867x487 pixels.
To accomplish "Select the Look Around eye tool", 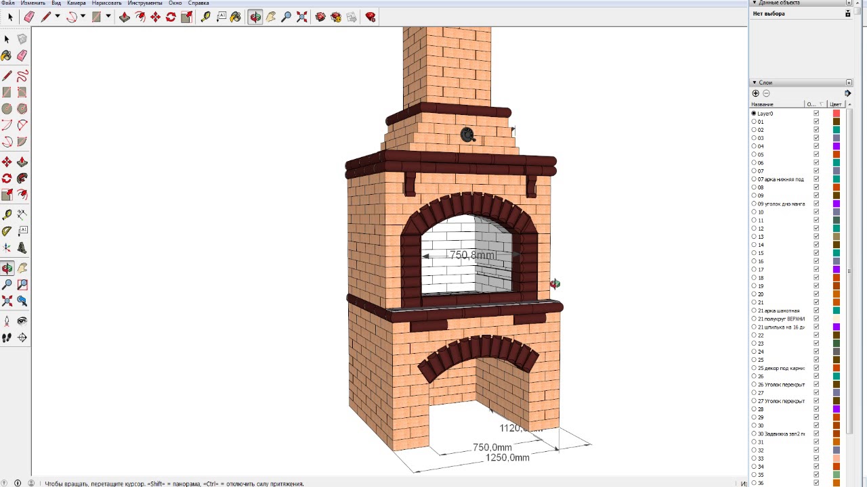I will coord(22,321).
